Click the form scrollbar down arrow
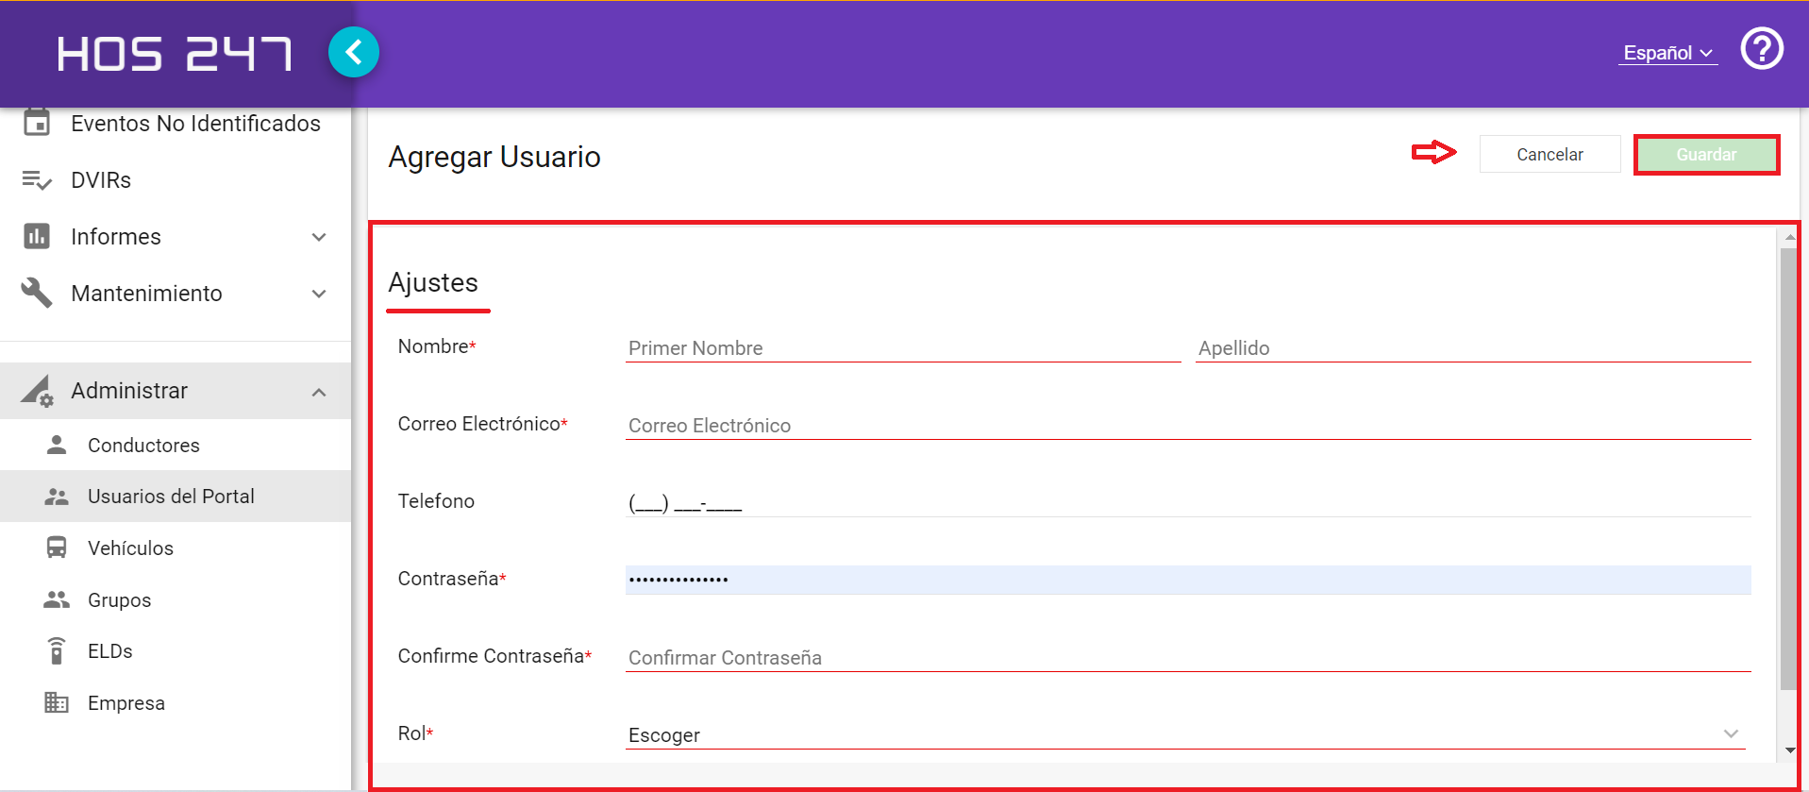 coord(1789,751)
